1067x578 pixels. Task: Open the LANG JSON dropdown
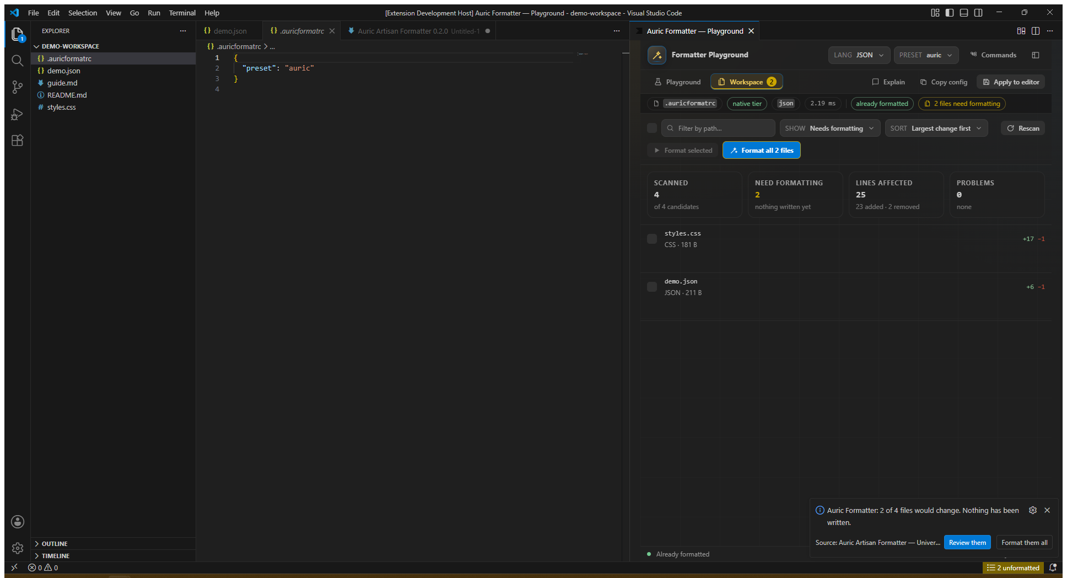click(x=859, y=55)
